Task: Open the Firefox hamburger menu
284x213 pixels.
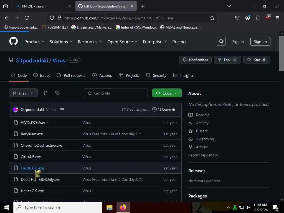Action: (277, 18)
